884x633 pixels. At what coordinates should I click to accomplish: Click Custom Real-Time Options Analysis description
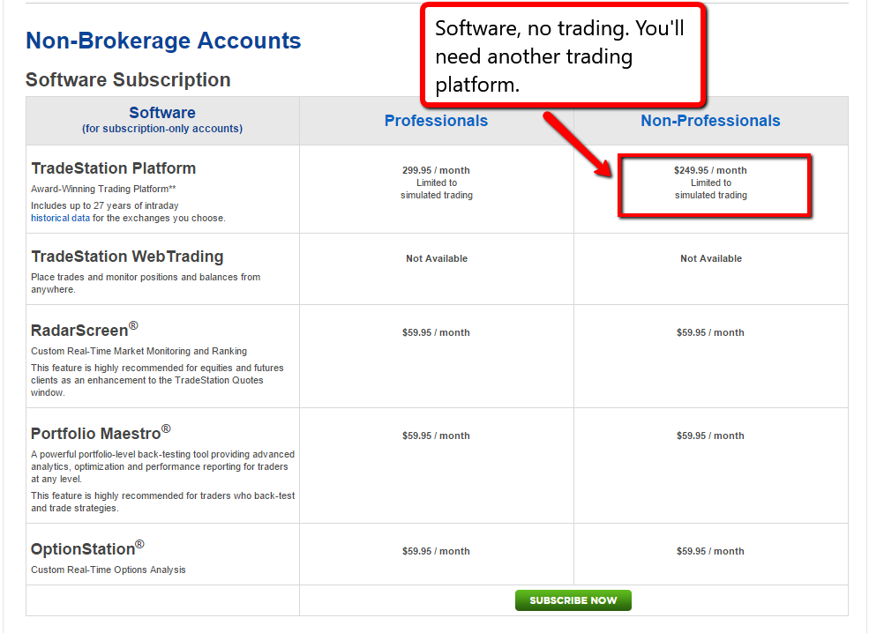(109, 570)
